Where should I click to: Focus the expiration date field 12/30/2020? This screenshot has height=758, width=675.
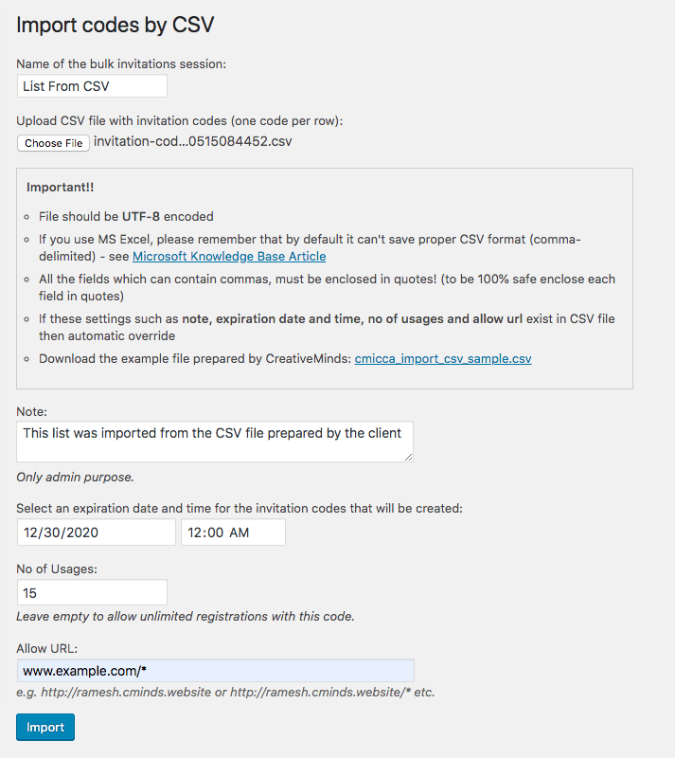tap(96, 532)
